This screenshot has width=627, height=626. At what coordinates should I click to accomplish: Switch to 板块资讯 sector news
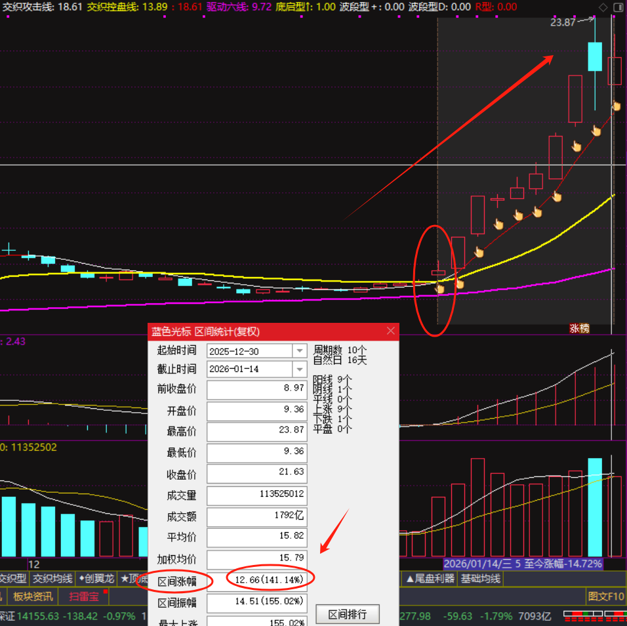pyautogui.click(x=33, y=595)
